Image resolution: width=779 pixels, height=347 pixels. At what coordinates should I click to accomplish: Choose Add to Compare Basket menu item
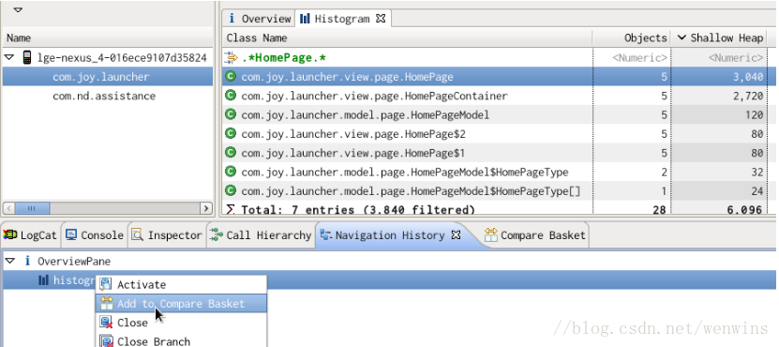[x=181, y=303]
